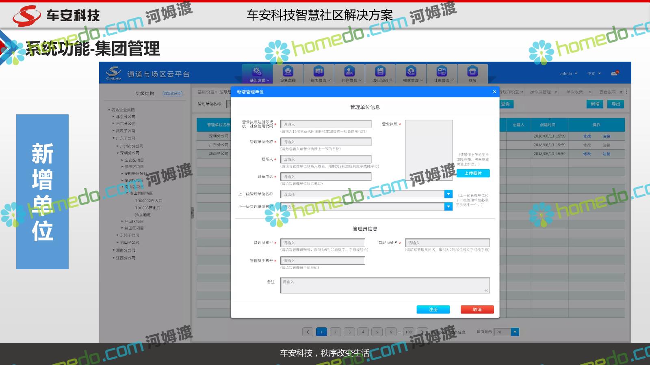Collapse 深圳分公司 tree node

pyautogui.click(x=118, y=153)
